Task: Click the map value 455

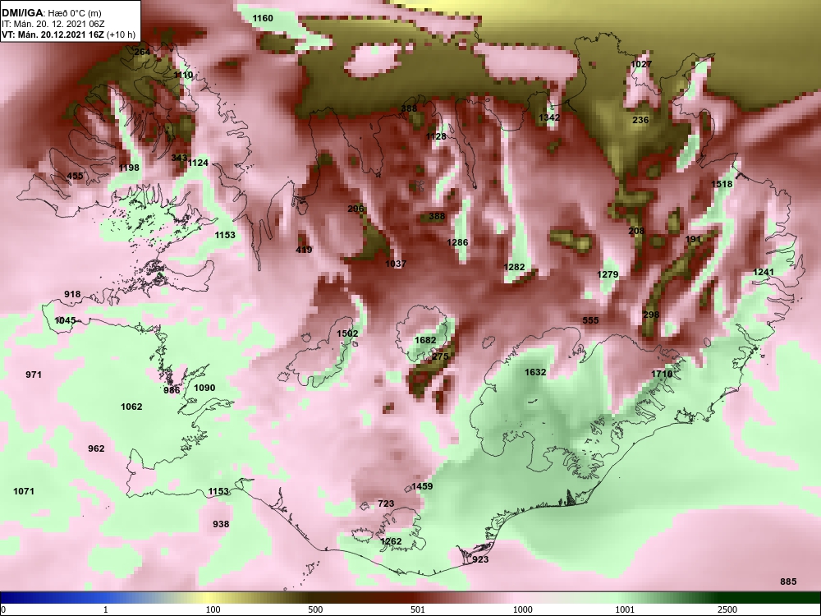Action: 75,176
